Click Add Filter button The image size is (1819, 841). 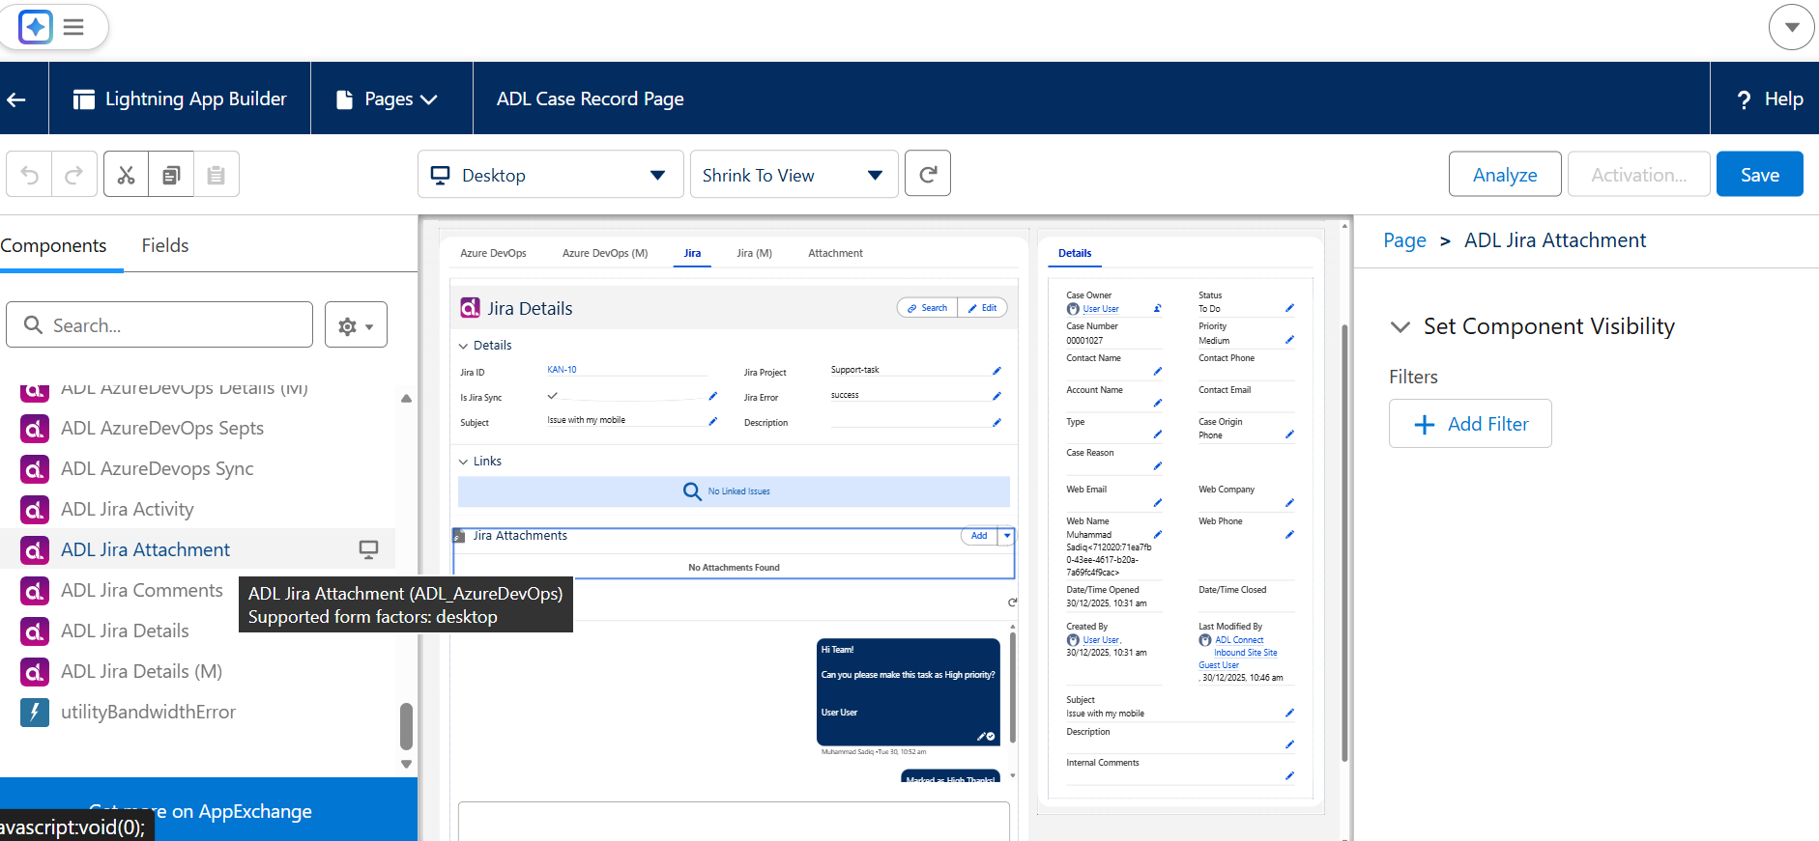(x=1470, y=424)
